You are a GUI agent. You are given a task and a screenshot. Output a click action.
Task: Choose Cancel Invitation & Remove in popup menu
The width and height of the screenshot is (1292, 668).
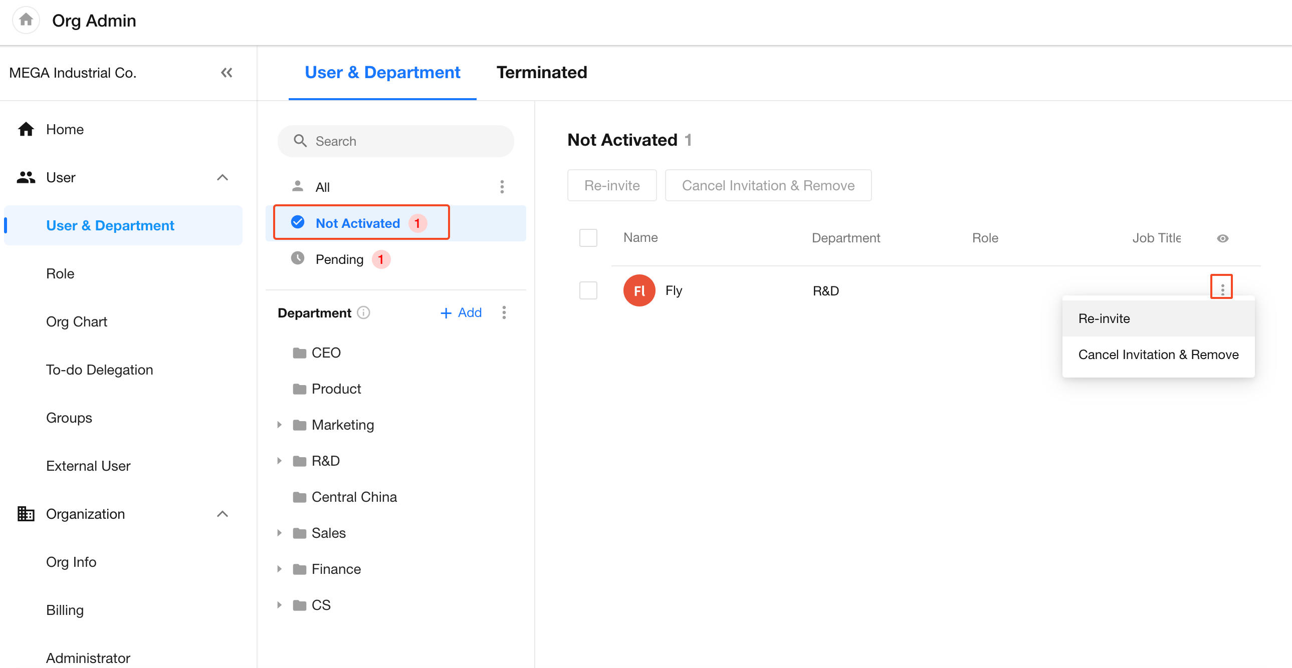[x=1158, y=355]
